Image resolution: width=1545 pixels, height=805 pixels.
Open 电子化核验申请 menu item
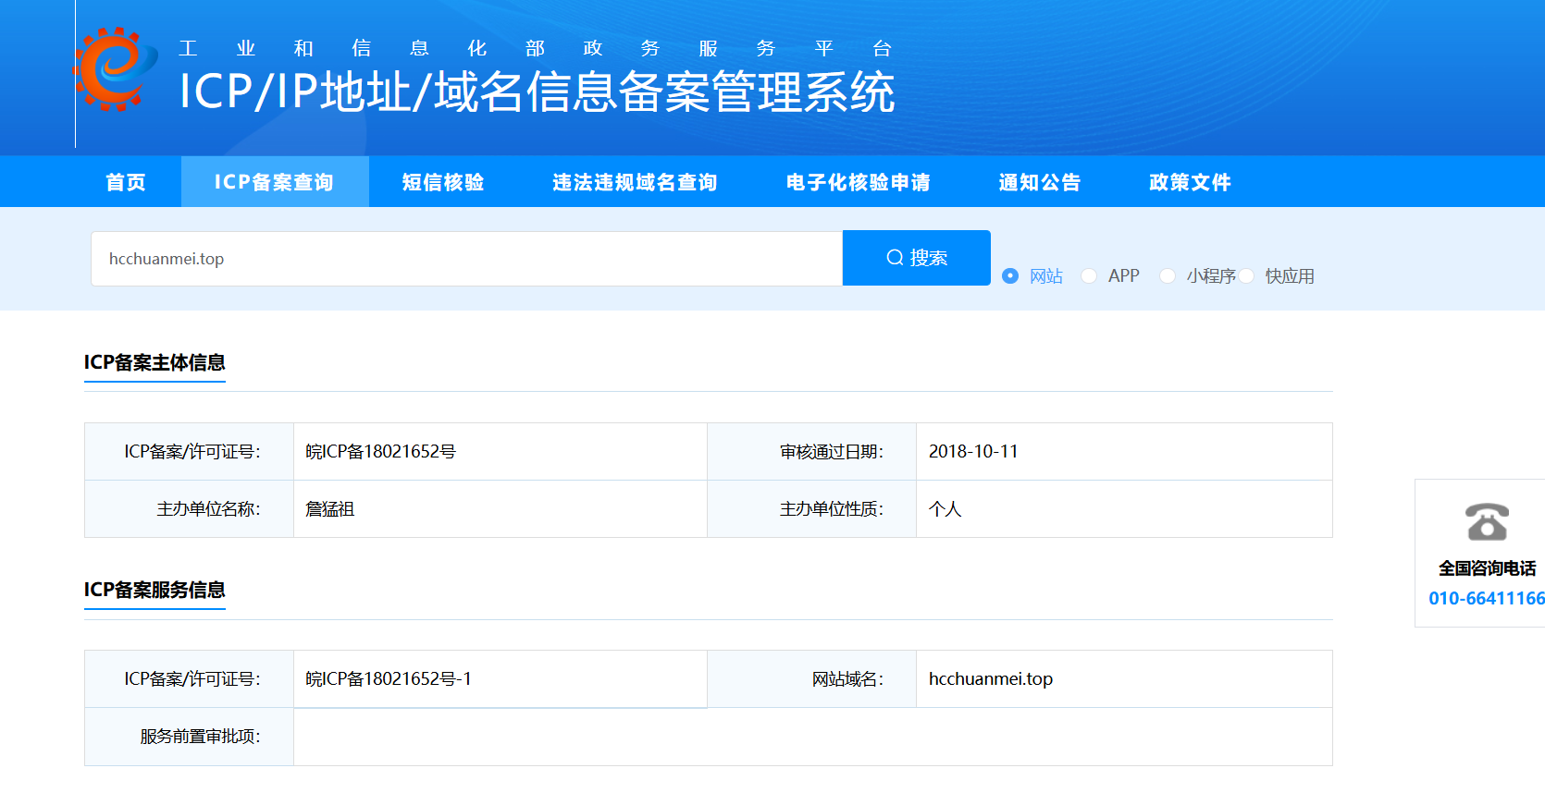[859, 182]
